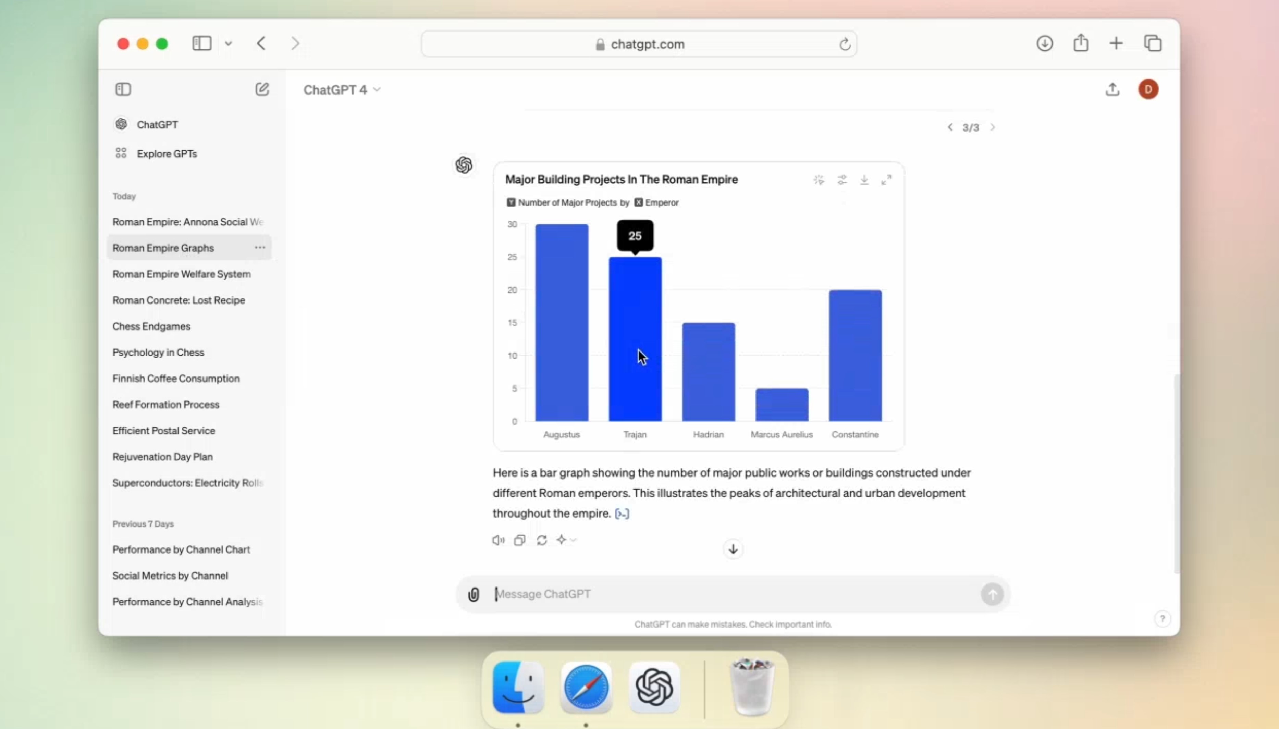The height and width of the screenshot is (729, 1279).
Task: Open chart customization sliders icon
Action: (x=842, y=180)
